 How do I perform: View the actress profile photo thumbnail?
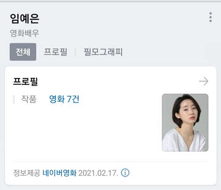[185, 123]
